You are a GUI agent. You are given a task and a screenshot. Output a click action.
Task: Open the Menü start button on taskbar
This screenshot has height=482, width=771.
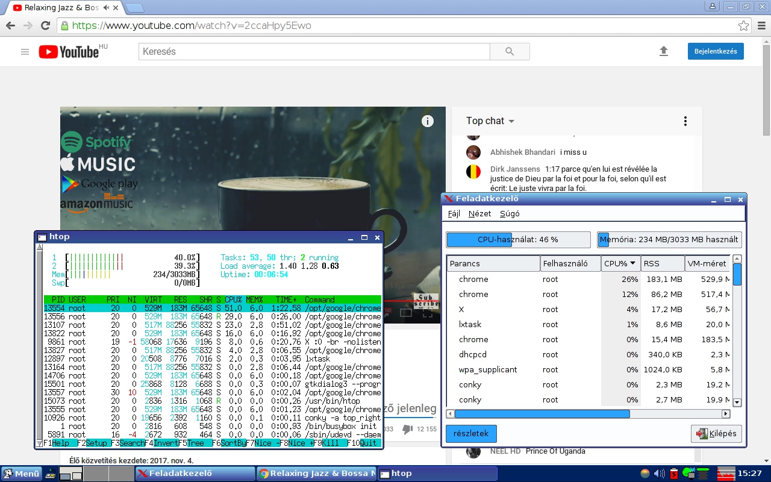(x=21, y=474)
